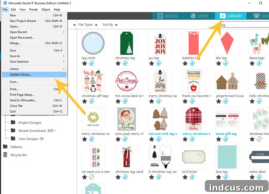Choose Print Page Setup menu entry
Image resolution: width=269 pixels, height=194 pixels.
(x=34, y=95)
